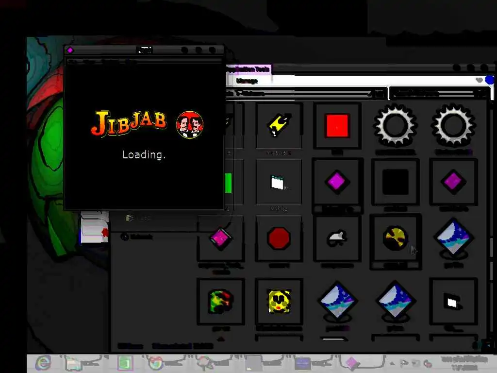This screenshot has height=373, width=497.
Task: Click the Explorer search box
Action: click(x=439, y=93)
